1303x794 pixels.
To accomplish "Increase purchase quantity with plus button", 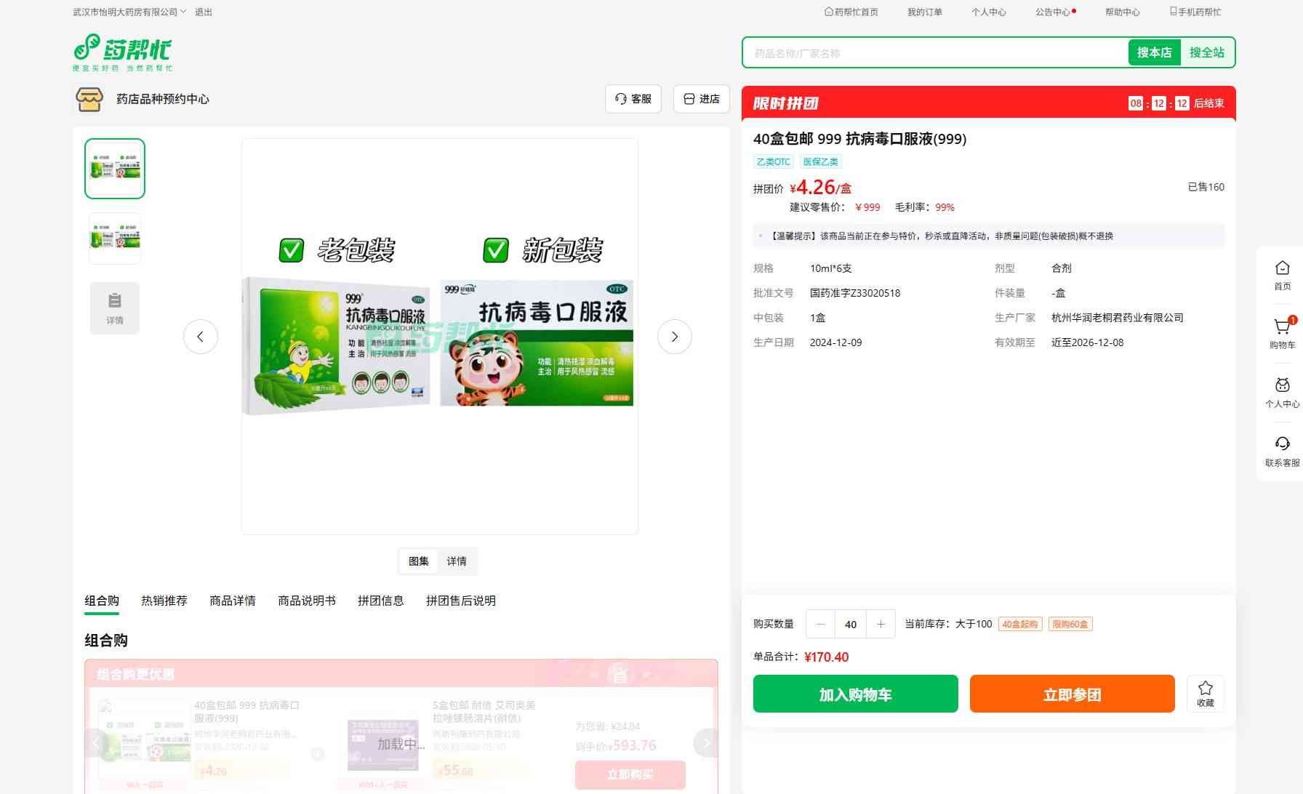I will [x=881, y=624].
